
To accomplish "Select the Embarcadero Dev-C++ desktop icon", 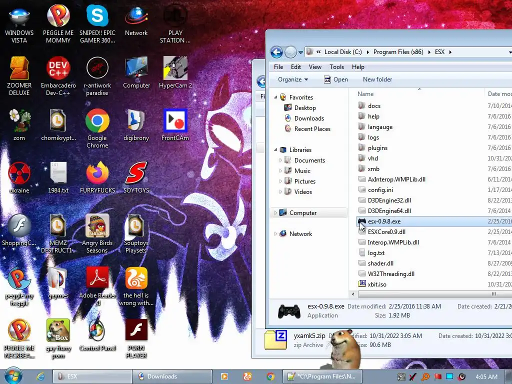I will pos(58,76).
